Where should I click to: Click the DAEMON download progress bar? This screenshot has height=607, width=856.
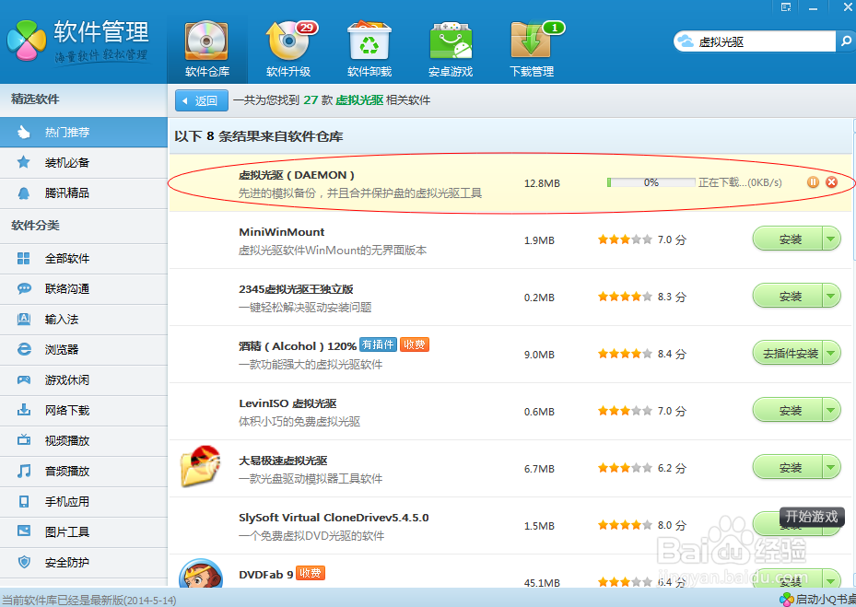pos(651,182)
